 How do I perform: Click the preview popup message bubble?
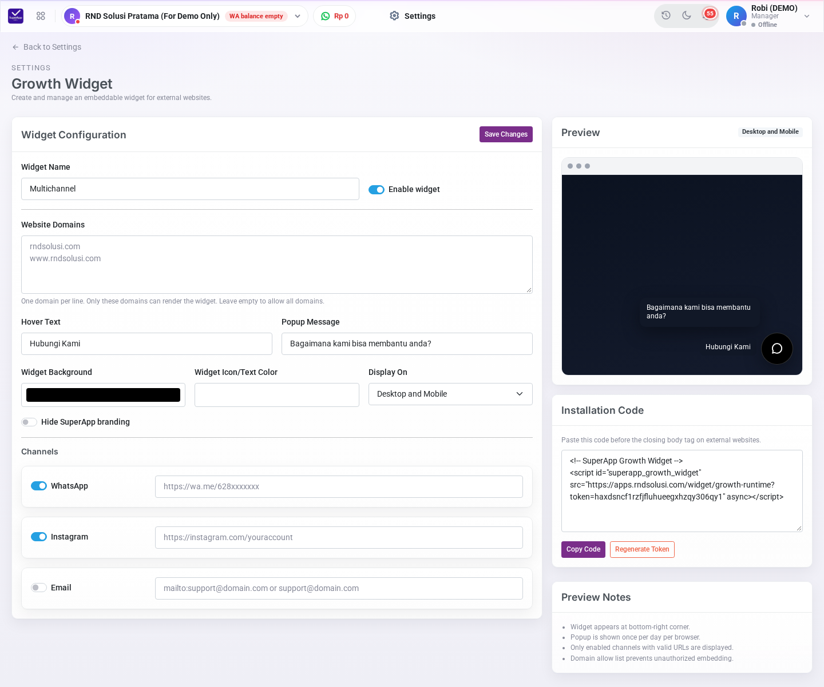click(700, 311)
